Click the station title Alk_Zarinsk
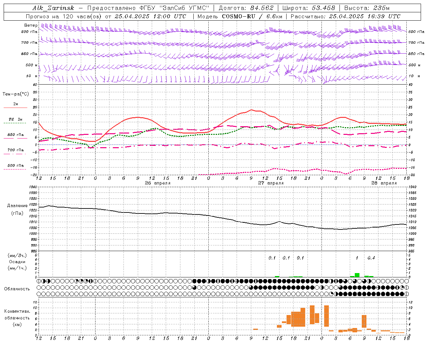This screenshot has width=426, height=341. (x=54, y=8)
